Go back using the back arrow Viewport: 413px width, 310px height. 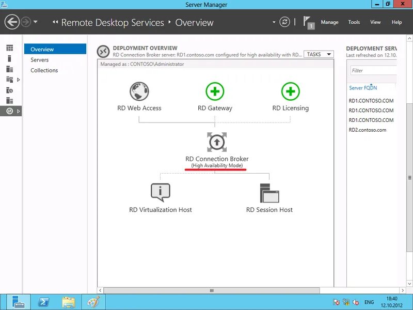pyautogui.click(x=12, y=22)
